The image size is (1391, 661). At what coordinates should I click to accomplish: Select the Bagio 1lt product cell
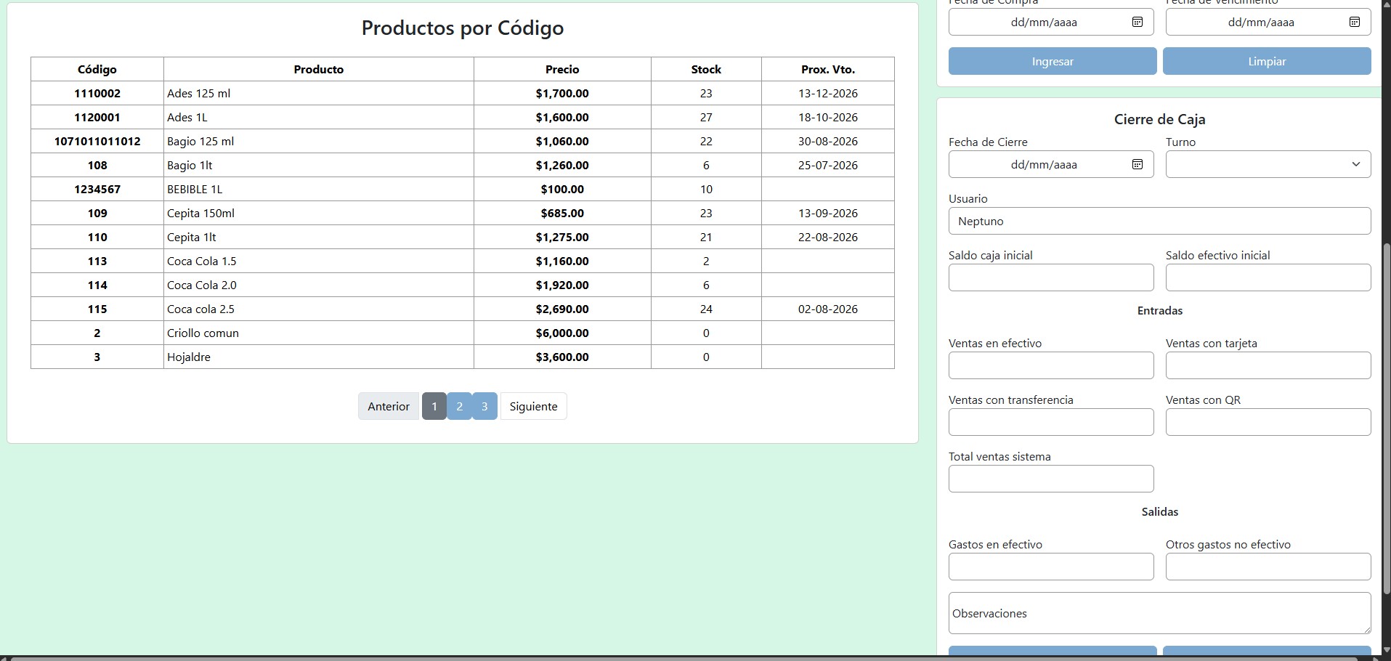click(x=319, y=165)
